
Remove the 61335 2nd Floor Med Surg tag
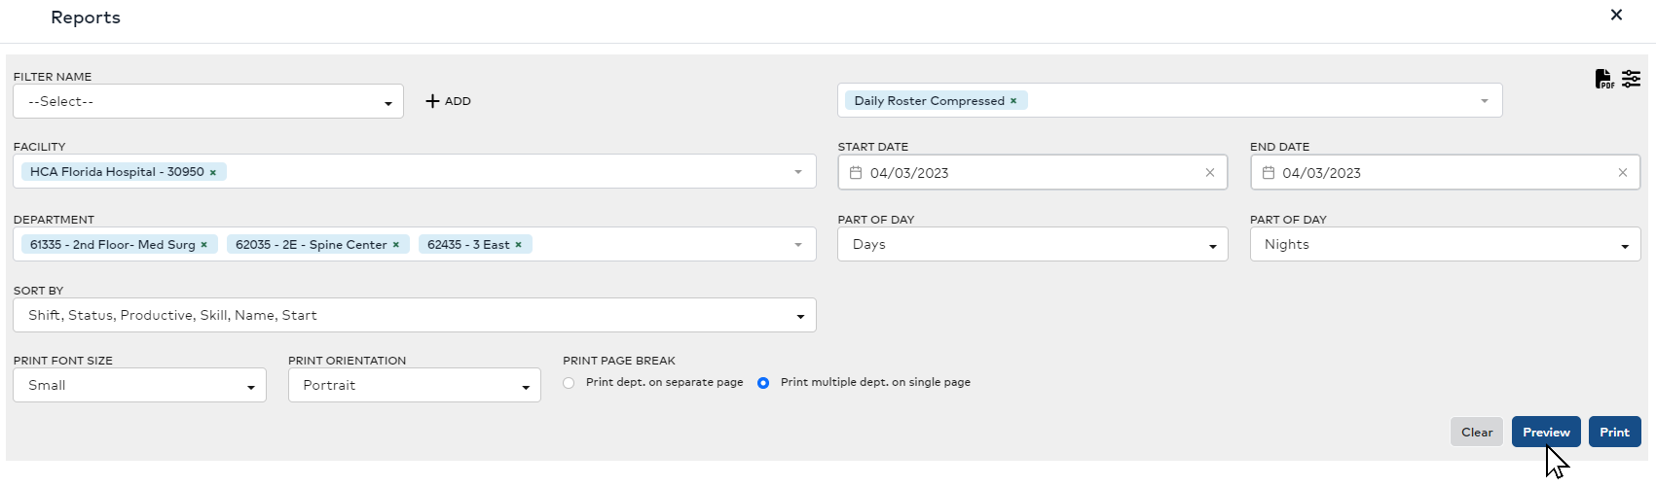(x=204, y=245)
